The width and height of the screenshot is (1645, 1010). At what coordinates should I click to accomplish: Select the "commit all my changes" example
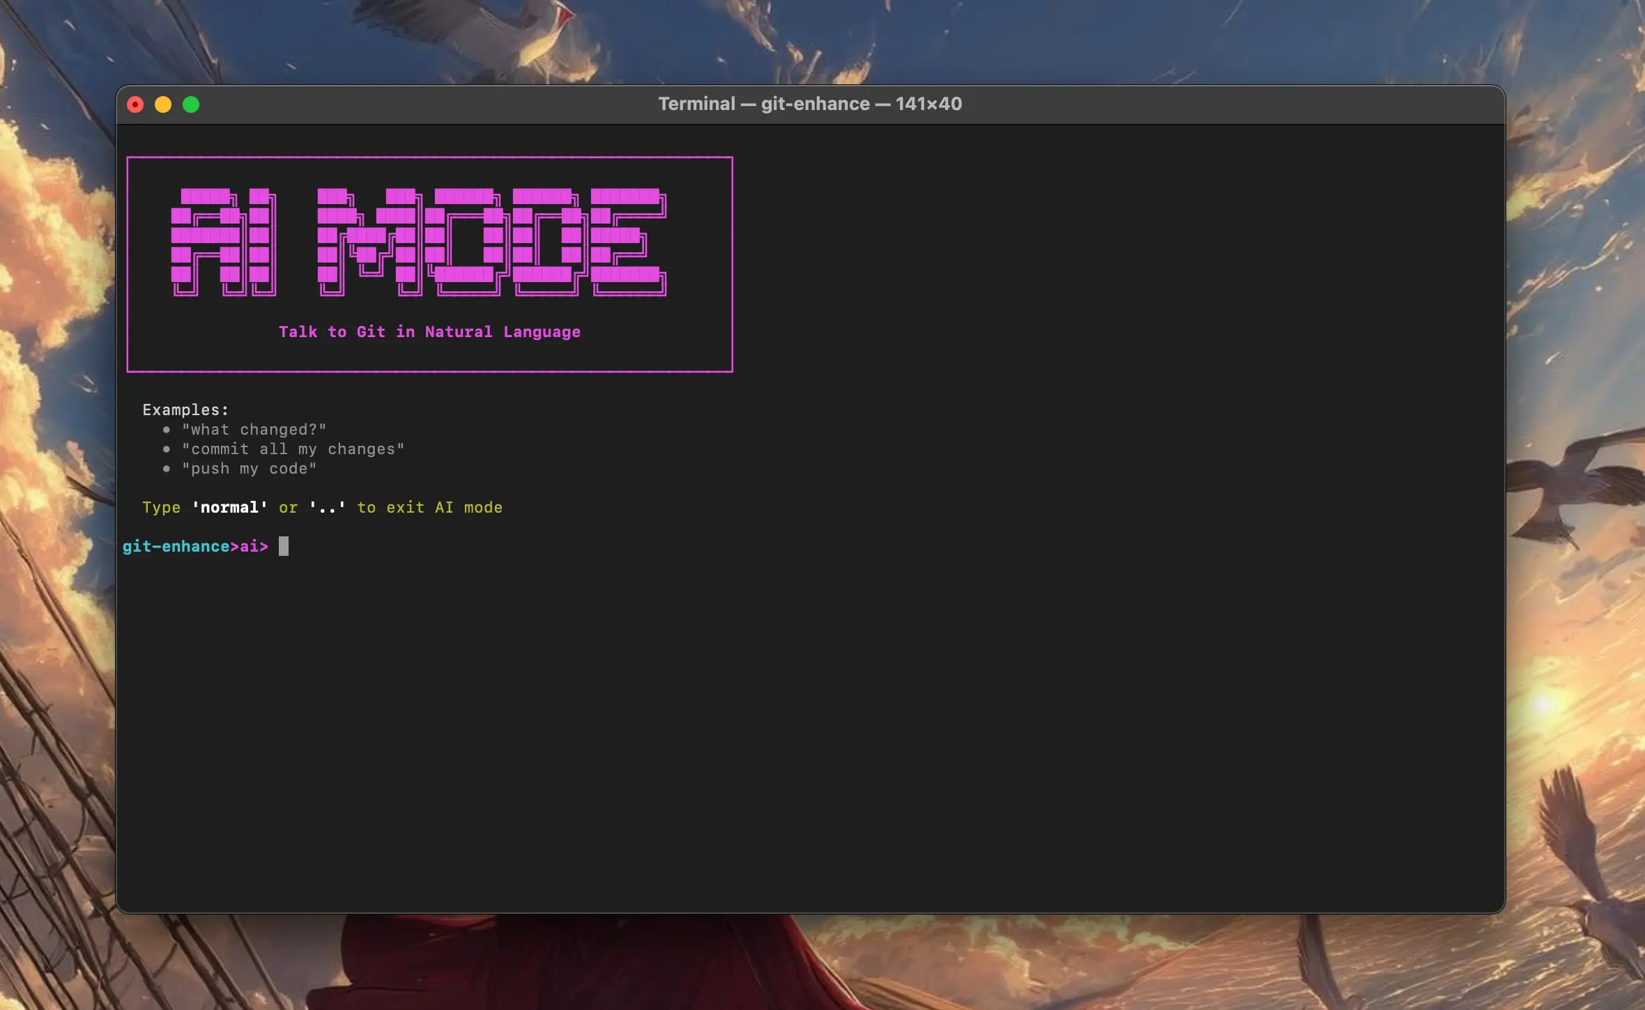pos(293,449)
